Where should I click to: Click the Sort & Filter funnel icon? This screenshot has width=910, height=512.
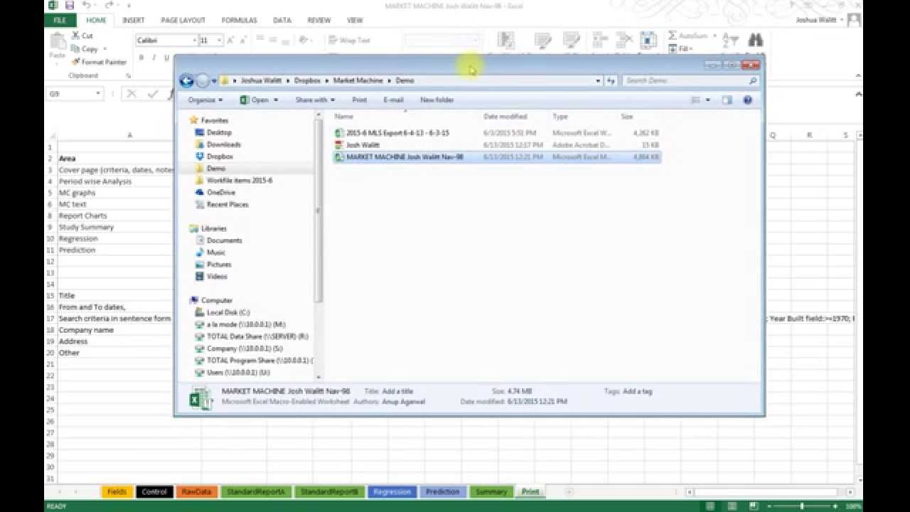tap(730, 41)
